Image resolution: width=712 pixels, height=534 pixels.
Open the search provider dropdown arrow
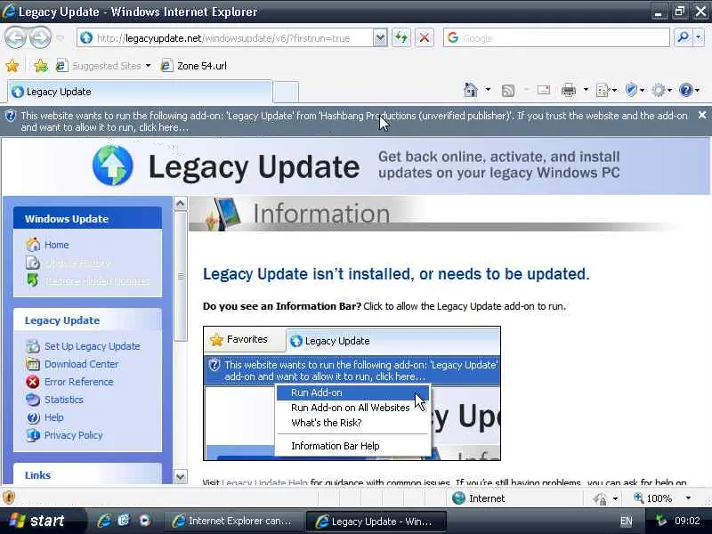click(x=699, y=38)
